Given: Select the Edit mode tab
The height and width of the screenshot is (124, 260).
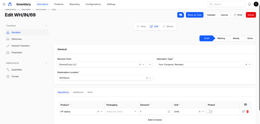Looking at the screenshot, I should pos(154,26).
